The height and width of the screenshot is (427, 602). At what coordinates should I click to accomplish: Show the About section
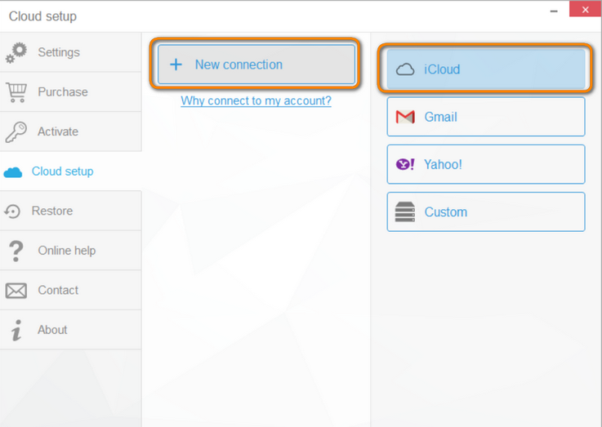pyautogui.click(x=70, y=330)
